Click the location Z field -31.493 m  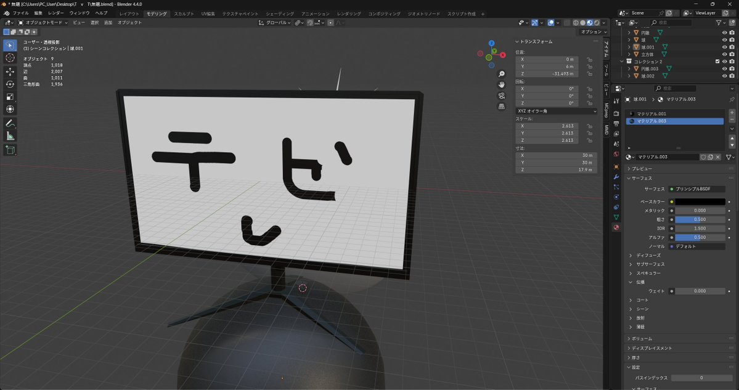coord(547,74)
